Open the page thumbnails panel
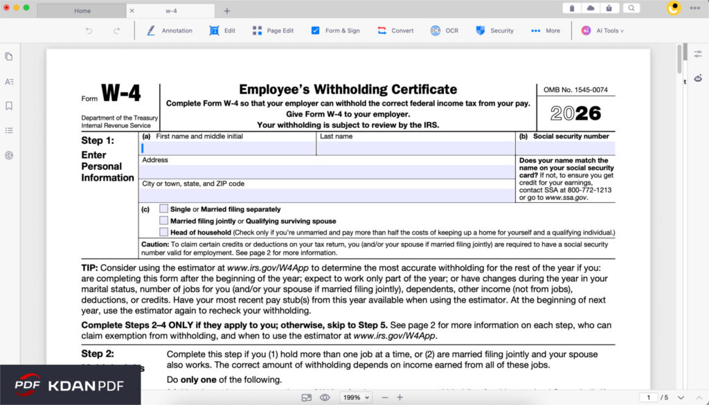This screenshot has width=709, height=405. pos(8,59)
